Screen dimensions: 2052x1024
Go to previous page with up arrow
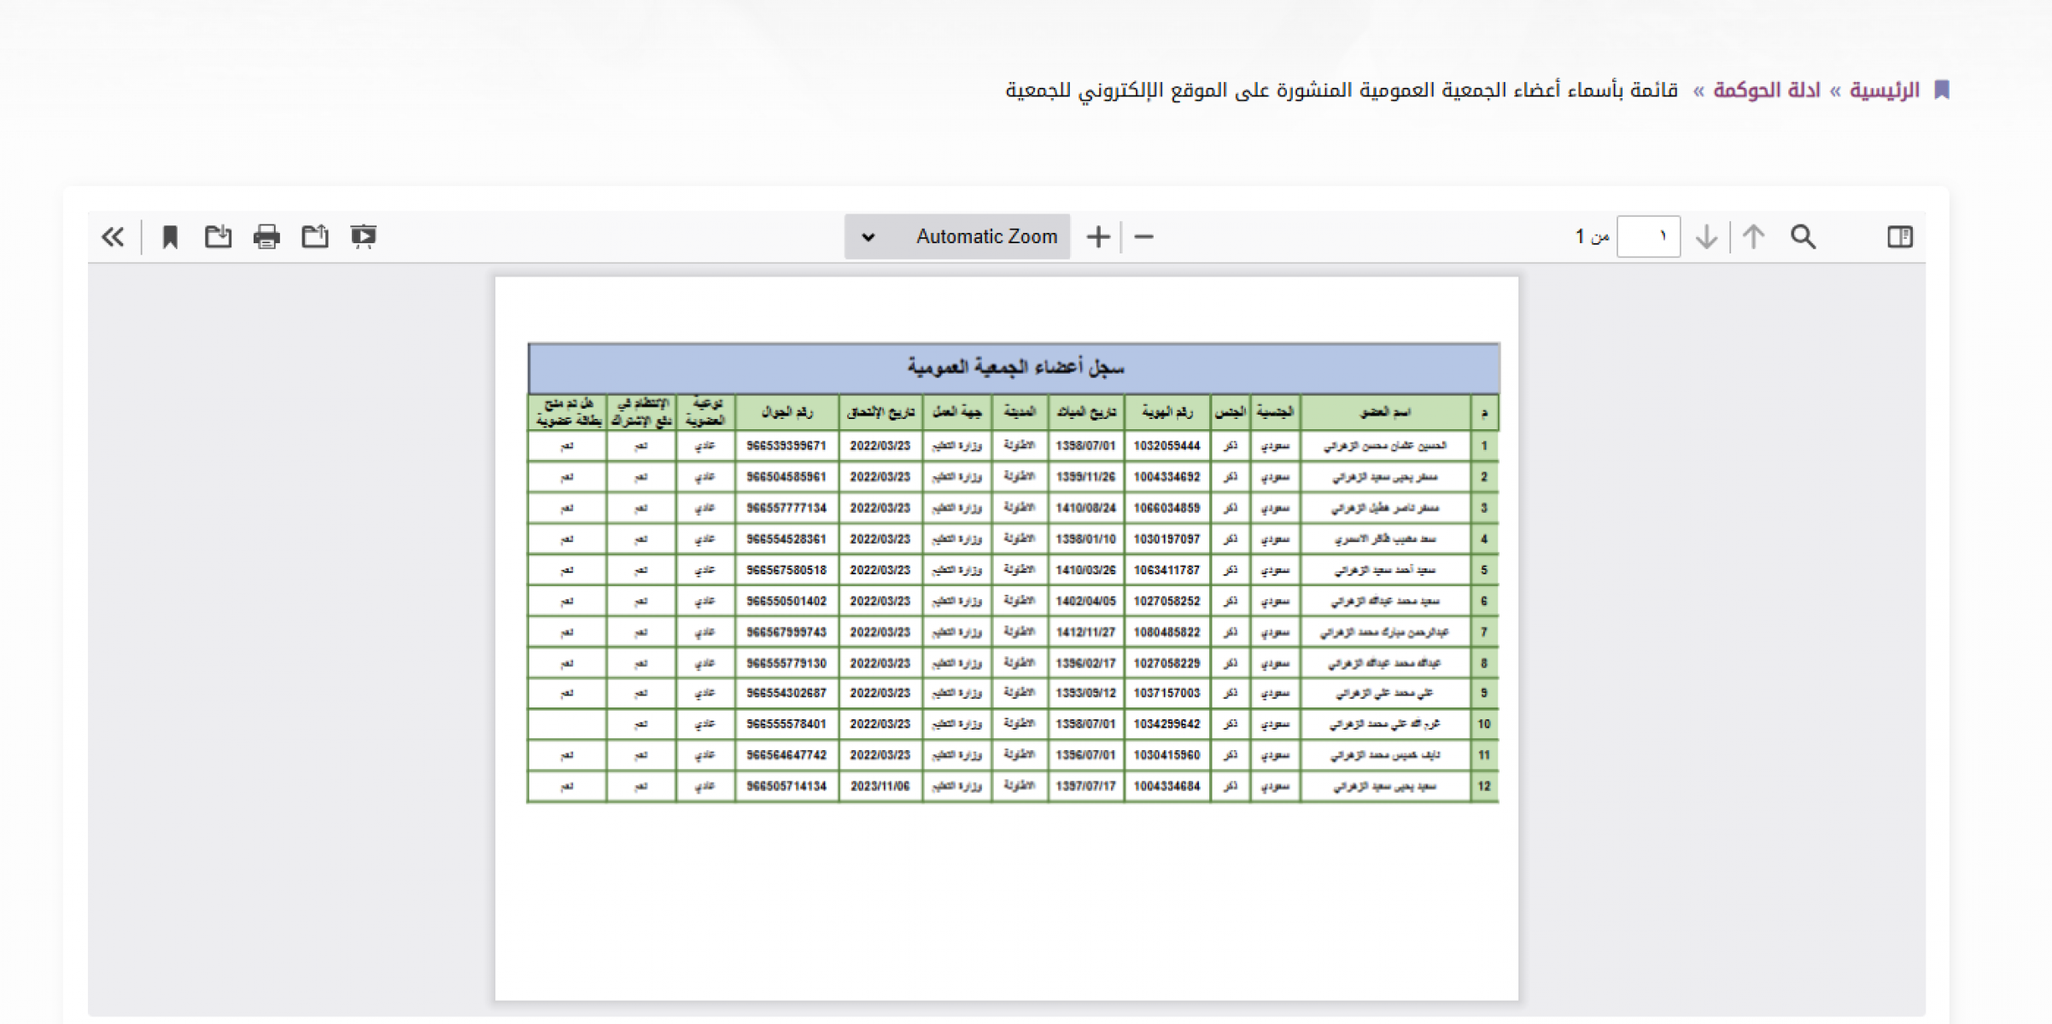tap(1753, 236)
